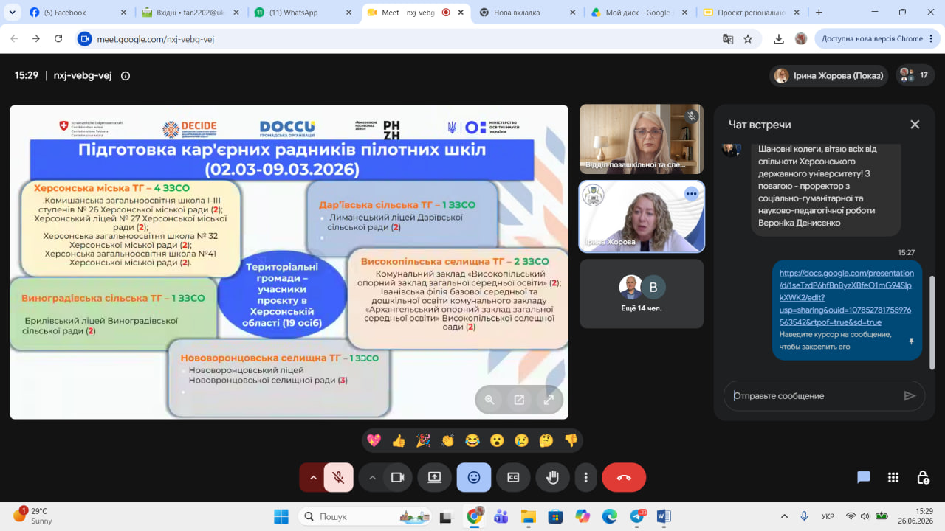Toggle the camera button in Meet
Image resolution: width=945 pixels, height=531 pixels.
pos(398,477)
